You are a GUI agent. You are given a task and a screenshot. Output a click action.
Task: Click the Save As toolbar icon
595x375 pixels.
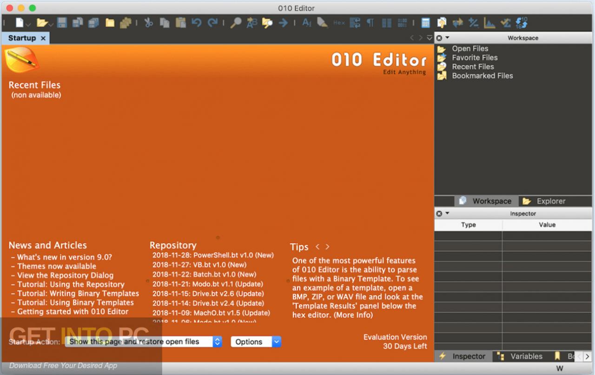(78, 22)
